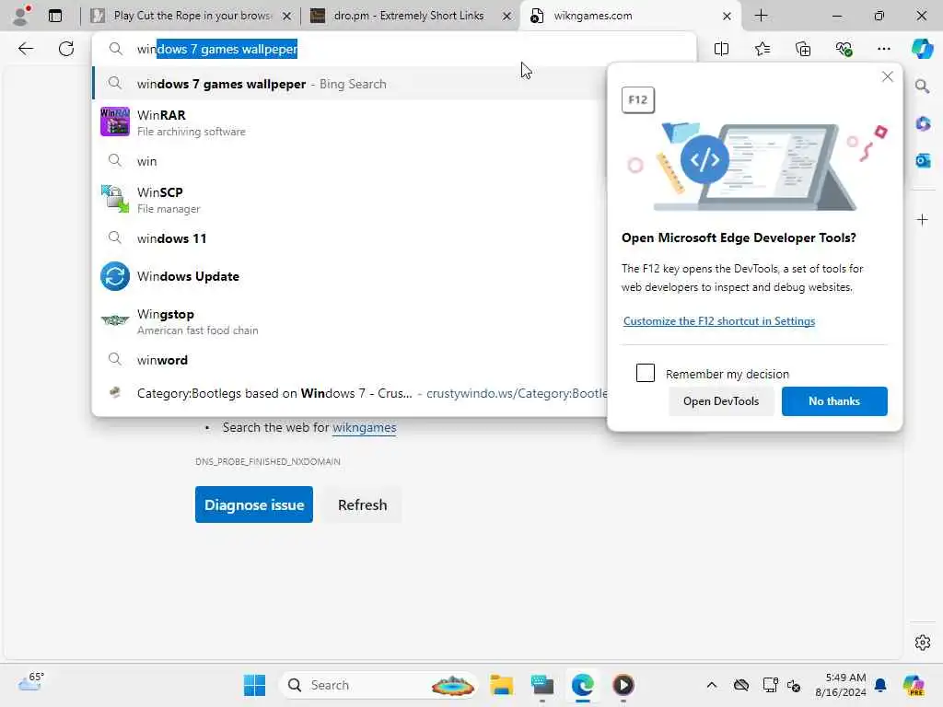This screenshot has height=707, width=943.
Task: Open Customize the F12 shortcut link
Action: [718, 321]
